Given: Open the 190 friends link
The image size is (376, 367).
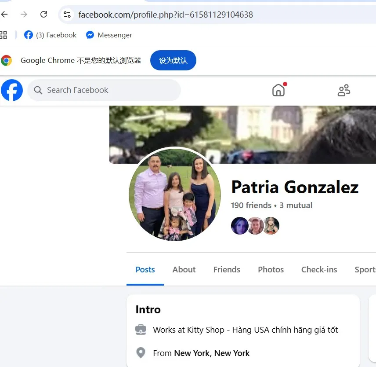Looking at the screenshot, I should coord(251,206).
